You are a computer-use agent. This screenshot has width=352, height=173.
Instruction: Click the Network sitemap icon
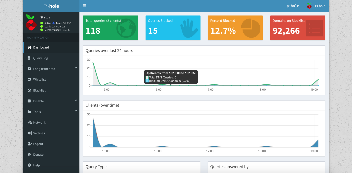(30, 122)
